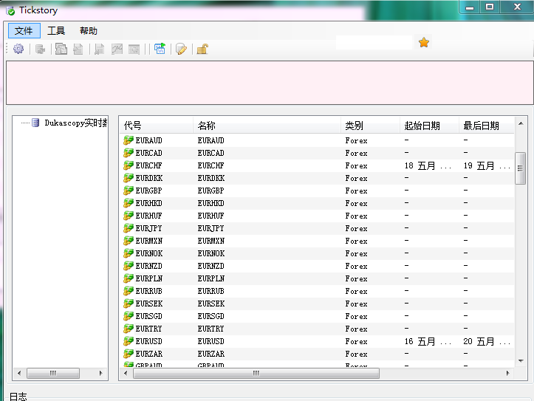
Task: Click the EURZAR symbol icon
Action: (x=129, y=353)
